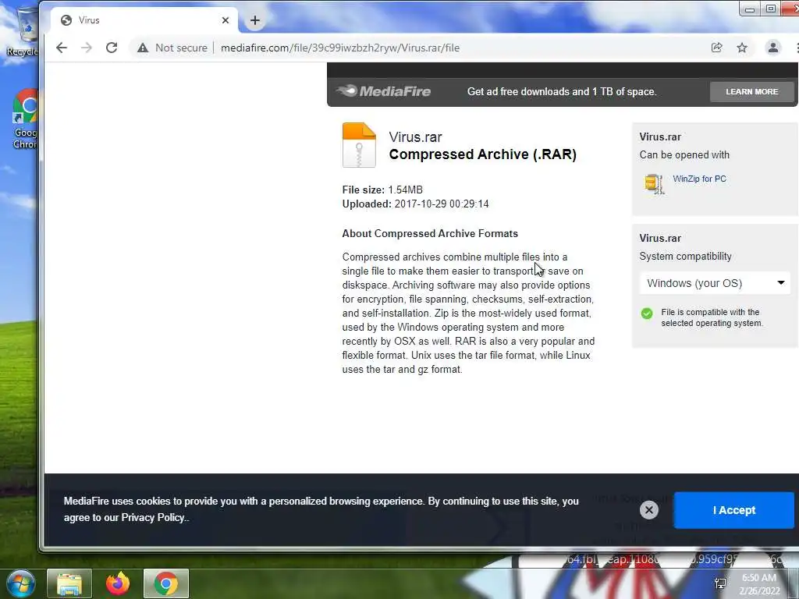Click the Chrome taskbar button

coord(166,583)
